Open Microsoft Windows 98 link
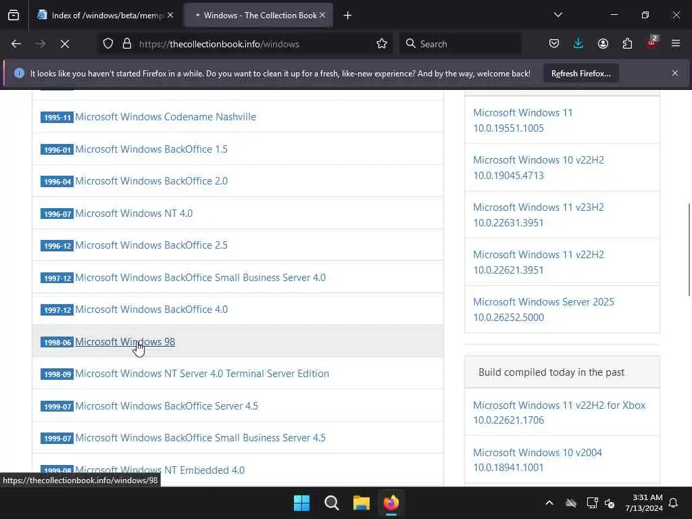Image resolution: width=692 pixels, height=519 pixels. click(125, 342)
